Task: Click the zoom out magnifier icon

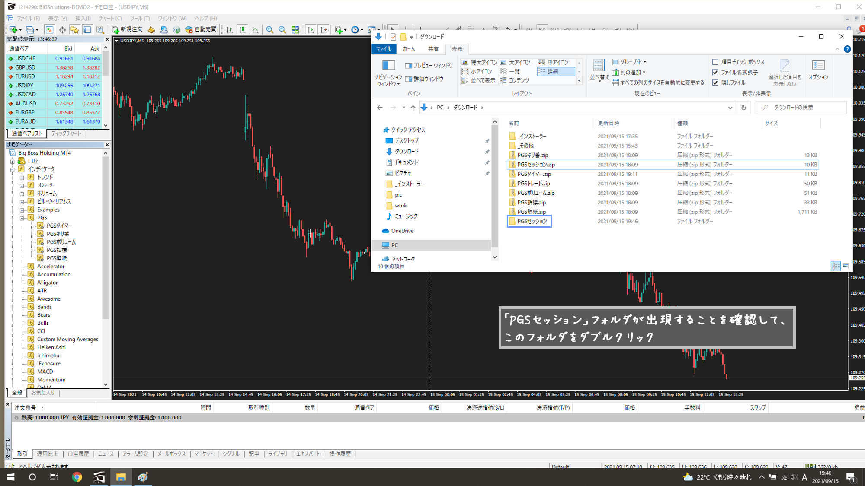Action: (x=282, y=29)
